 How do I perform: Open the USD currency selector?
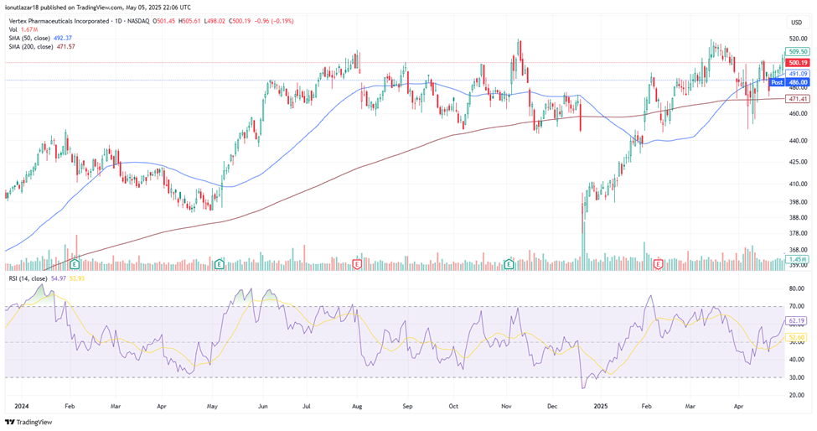(x=796, y=23)
